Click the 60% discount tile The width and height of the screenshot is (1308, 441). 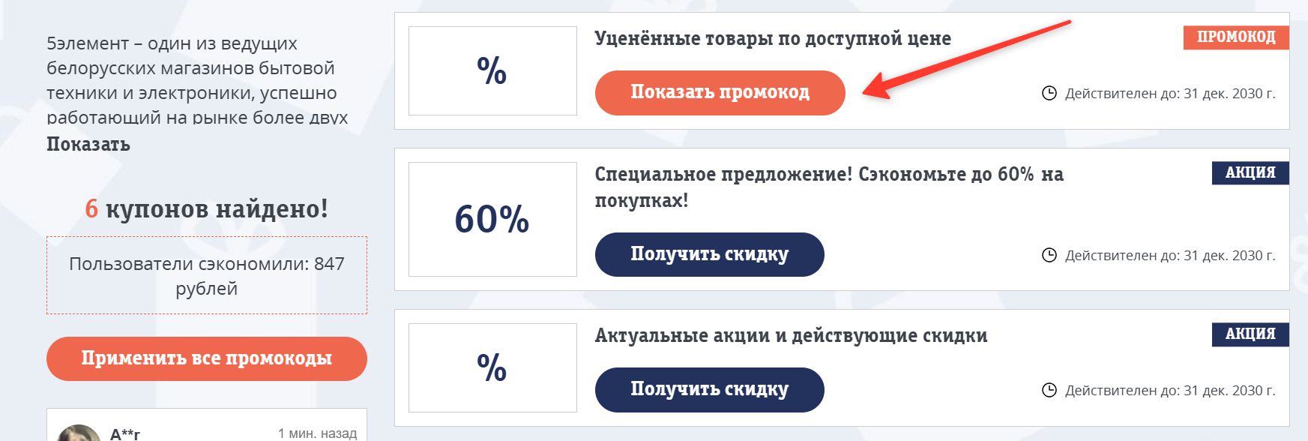491,220
